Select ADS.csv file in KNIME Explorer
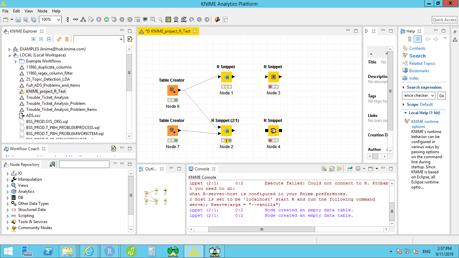Viewport: 459px width, 258px height. (33, 116)
